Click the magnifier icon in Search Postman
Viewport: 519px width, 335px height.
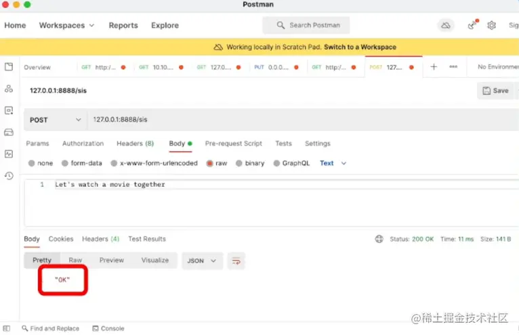click(281, 25)
